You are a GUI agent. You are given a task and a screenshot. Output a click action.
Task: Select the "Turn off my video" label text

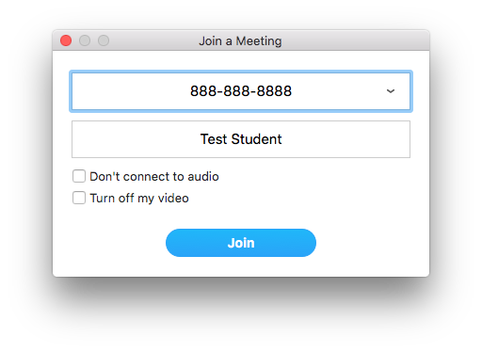139,199
